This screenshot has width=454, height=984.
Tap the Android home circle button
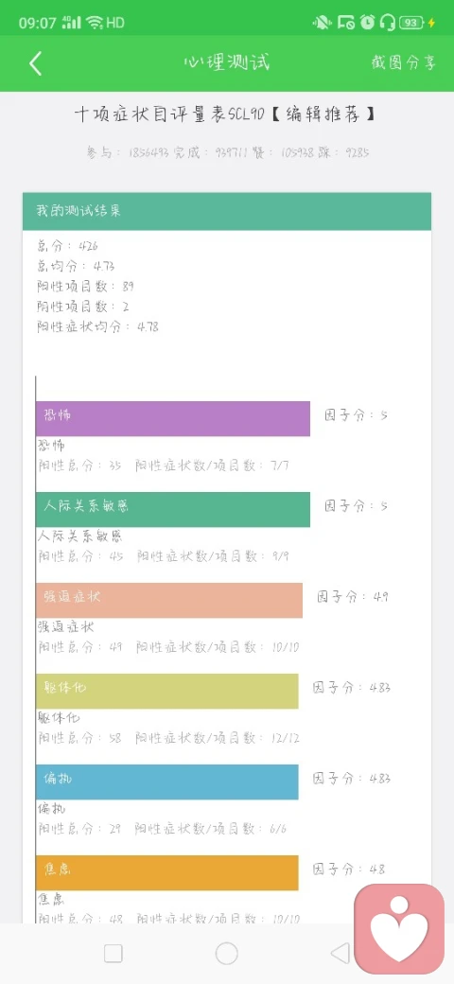[226, 954]
